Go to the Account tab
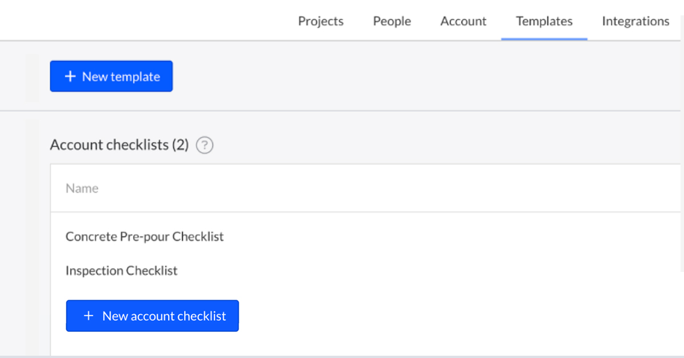The image size is (684, 358). (463, 21)
